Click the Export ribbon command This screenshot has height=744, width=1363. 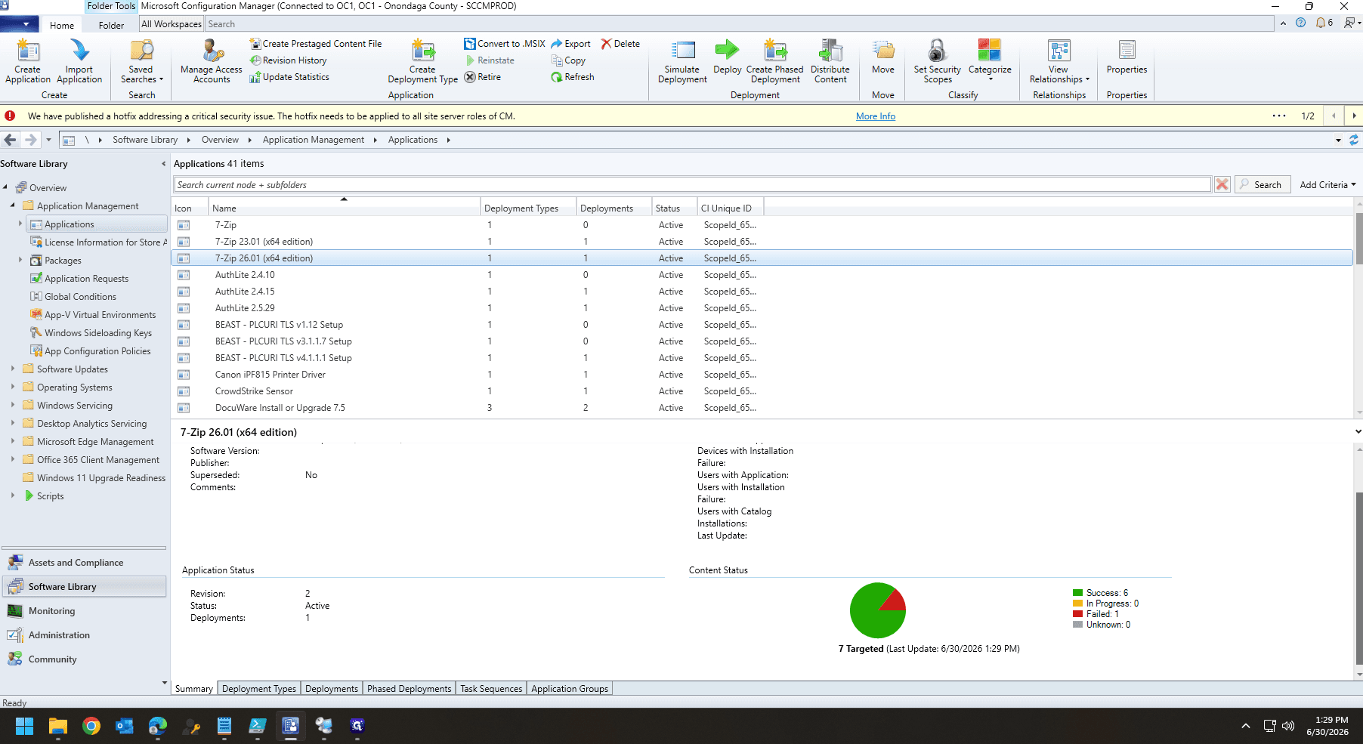570,44
